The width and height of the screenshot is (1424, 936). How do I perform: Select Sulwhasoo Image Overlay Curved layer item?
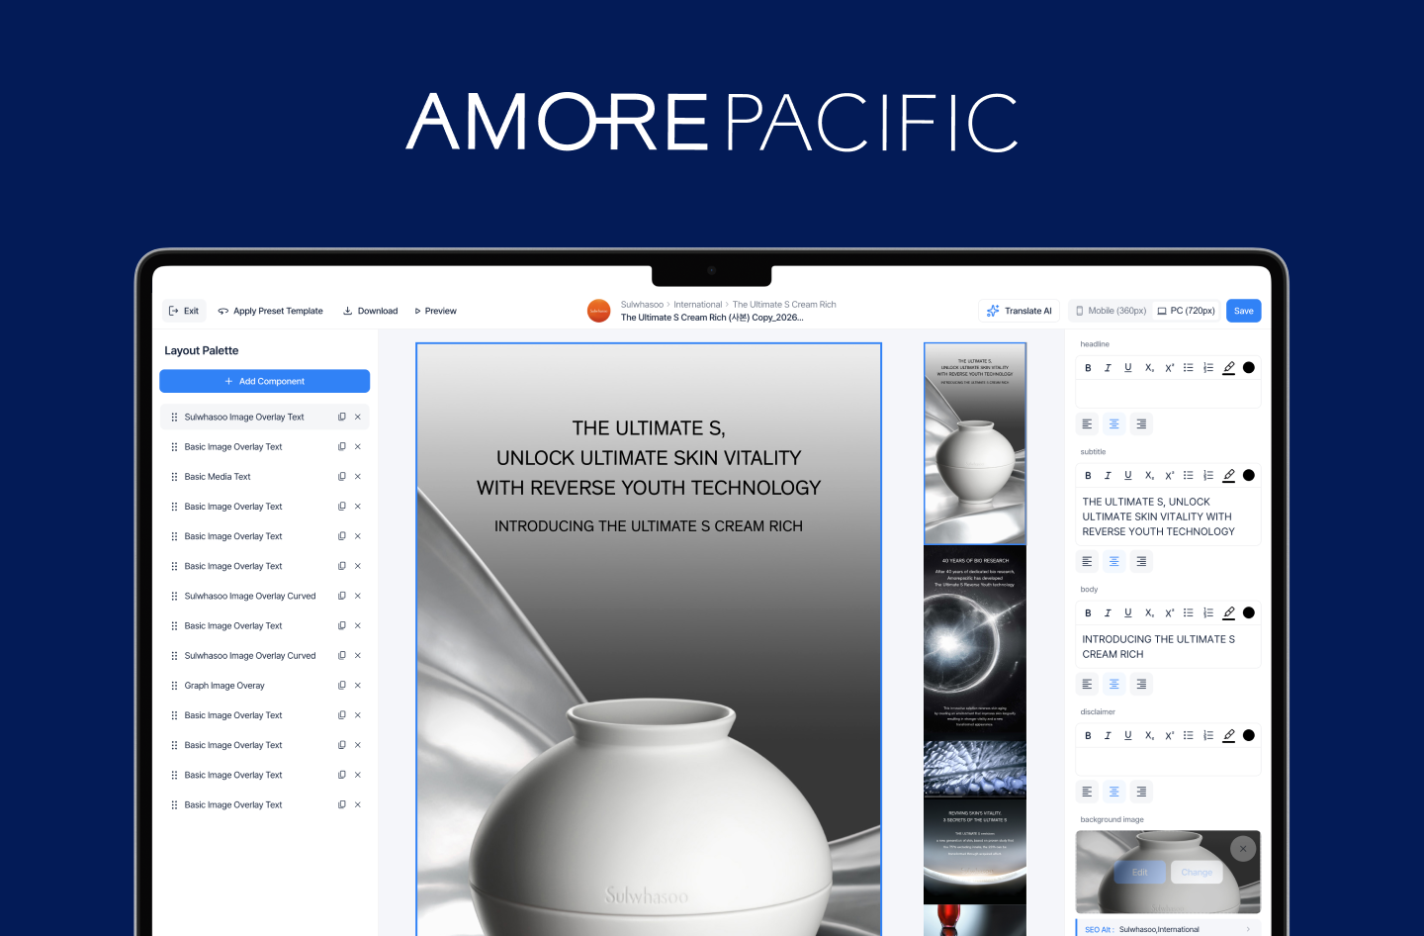[x=249, y=597]
